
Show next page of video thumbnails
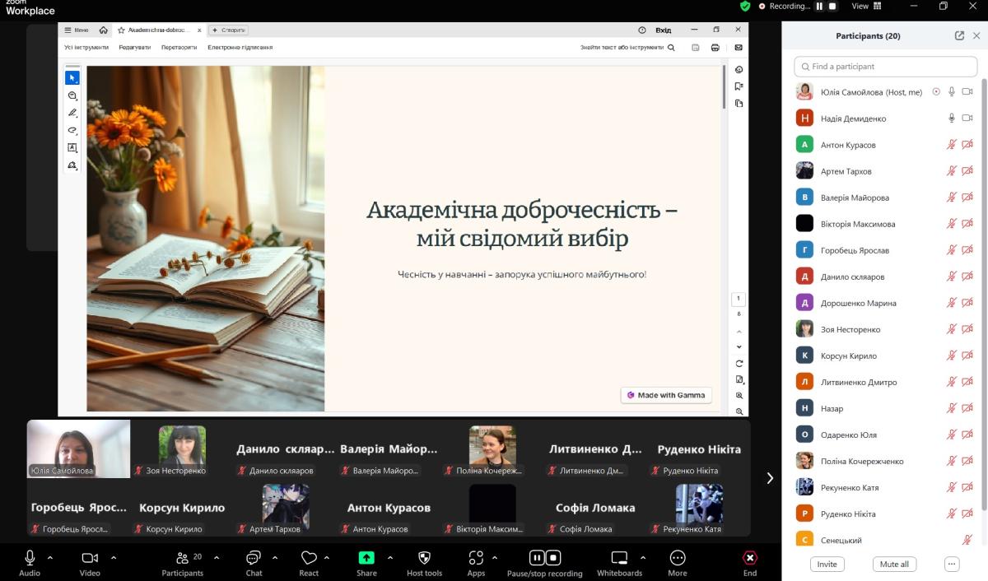(770, 478)
